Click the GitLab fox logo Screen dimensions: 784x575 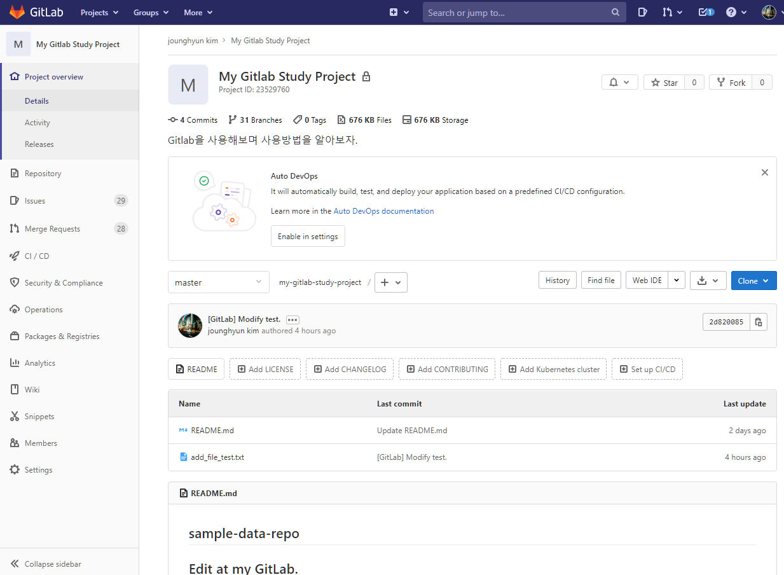17,12
